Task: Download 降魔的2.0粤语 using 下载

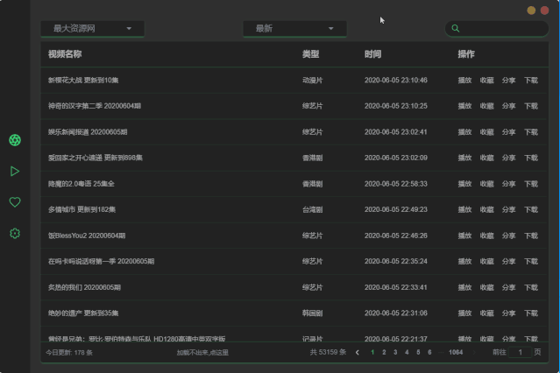Action: click(x=531, y=184)
